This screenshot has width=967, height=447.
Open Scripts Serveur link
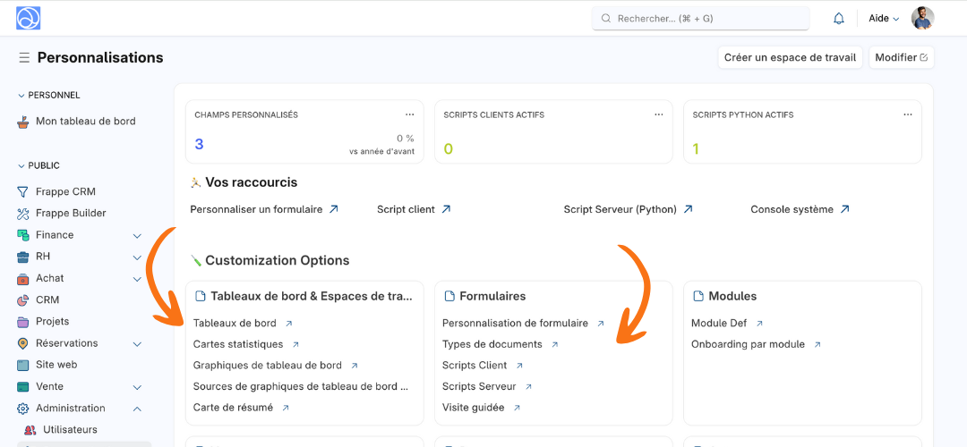478,387
